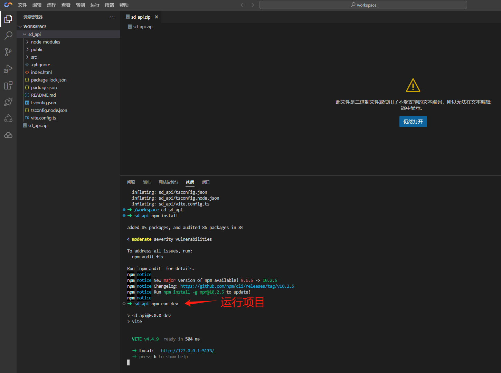Close the sd_api.zip editor tab
This screenshot has height=373, width=501.
pos(157,17)
